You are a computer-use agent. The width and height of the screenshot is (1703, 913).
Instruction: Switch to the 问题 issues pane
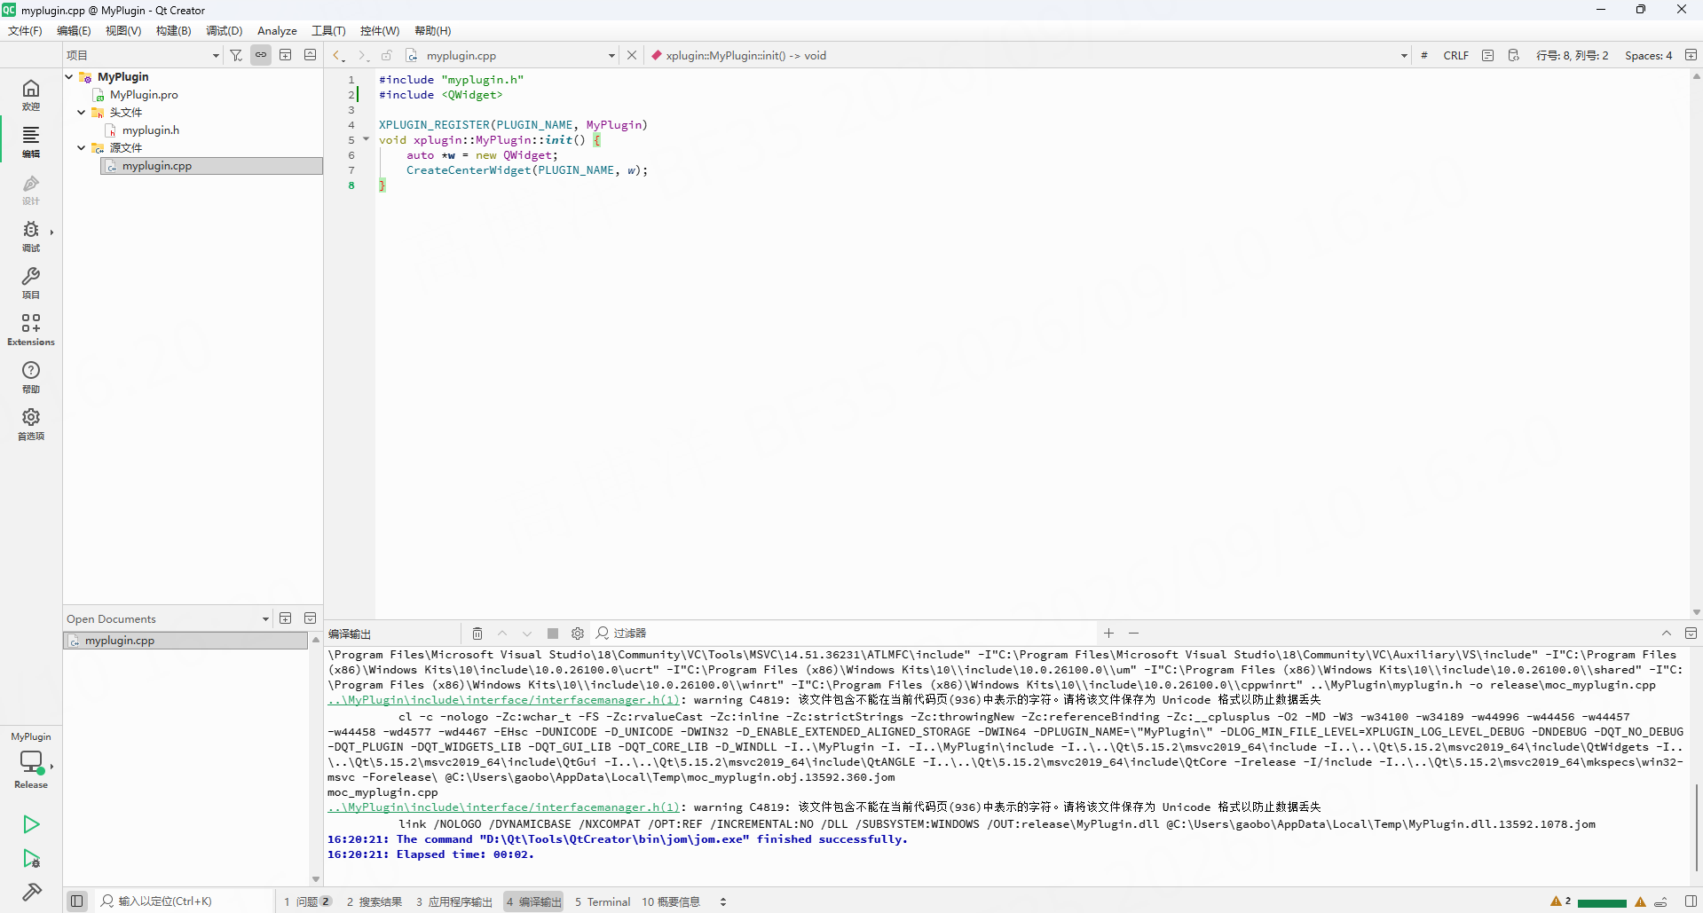pos(308,901)
